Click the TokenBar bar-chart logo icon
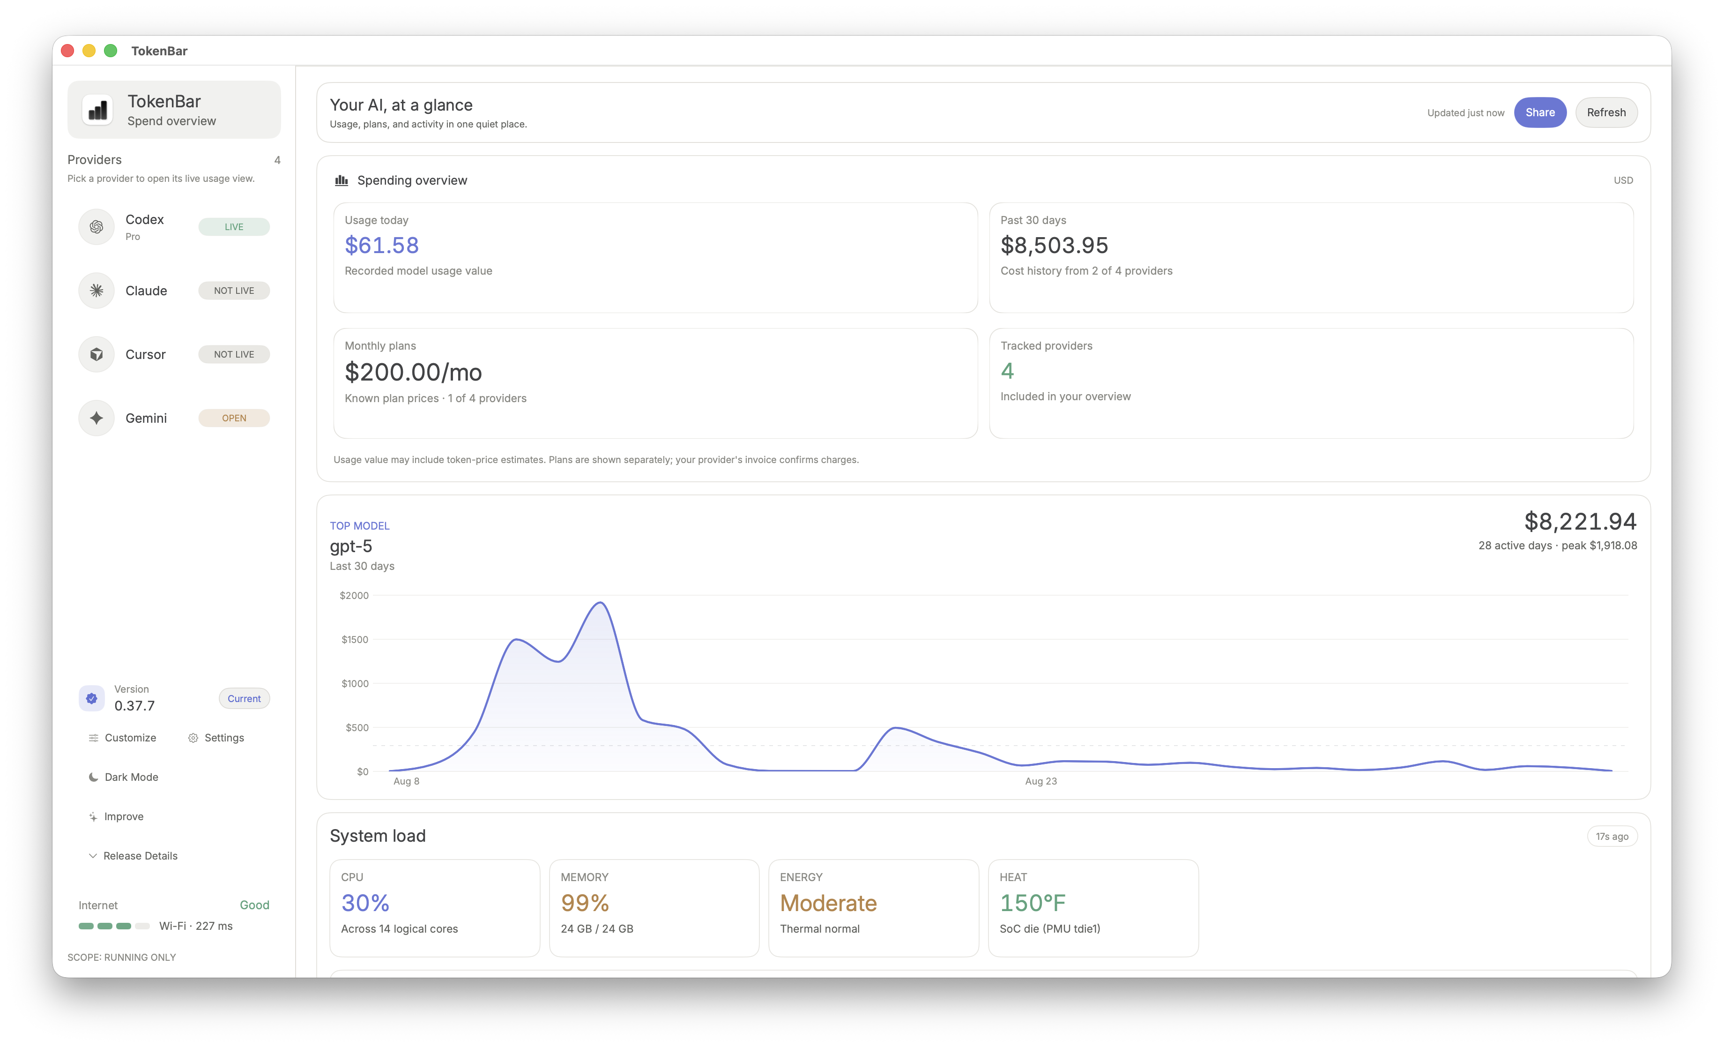This screenshot has width=1724, height=1047. [x=97, y=110]
